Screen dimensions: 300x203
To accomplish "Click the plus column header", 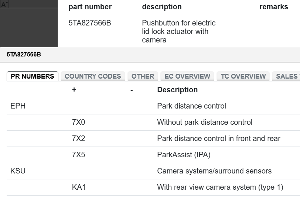I will point(74,90).
